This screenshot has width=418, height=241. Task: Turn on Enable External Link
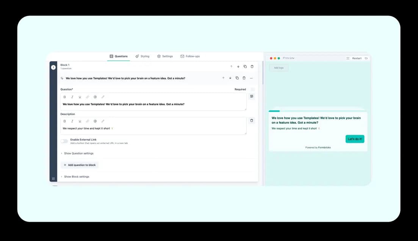(64, 141)
